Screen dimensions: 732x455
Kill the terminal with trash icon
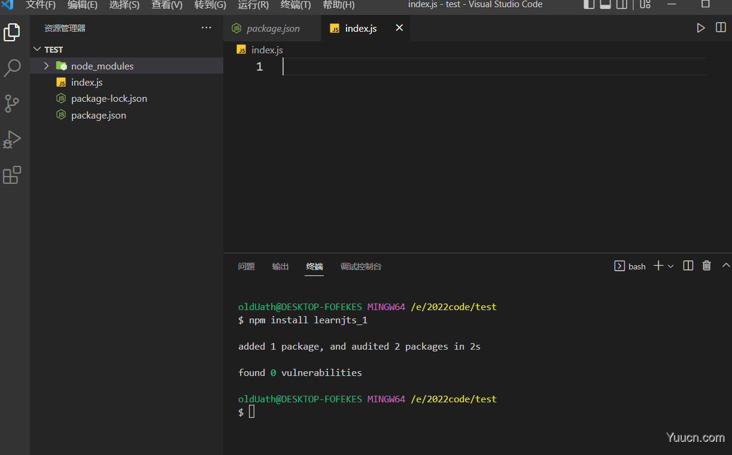pyautogui.click(x=707, y=266)
